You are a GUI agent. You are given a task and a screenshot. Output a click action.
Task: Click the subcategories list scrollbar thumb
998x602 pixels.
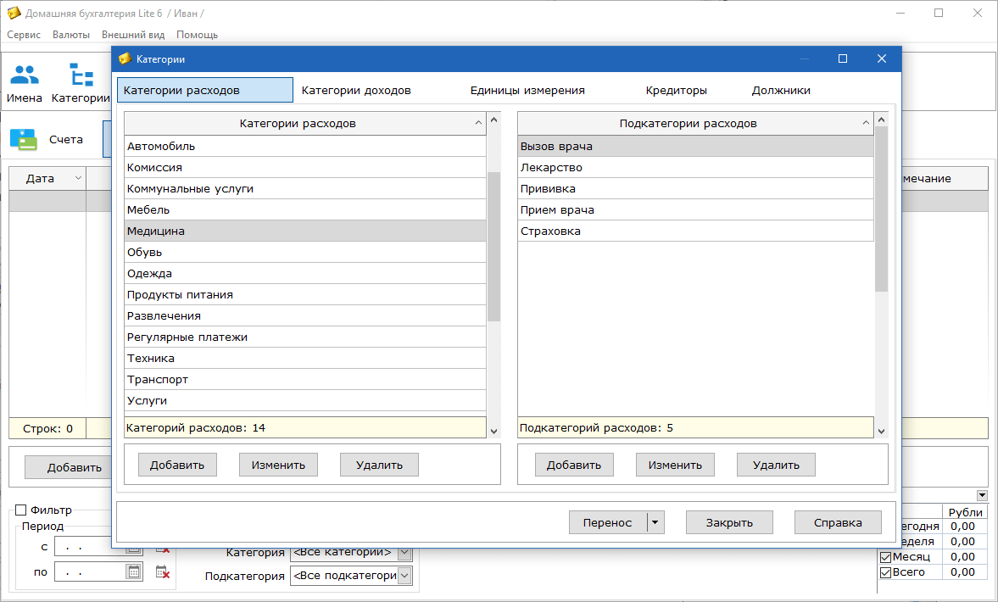click(x=882, y=209)
